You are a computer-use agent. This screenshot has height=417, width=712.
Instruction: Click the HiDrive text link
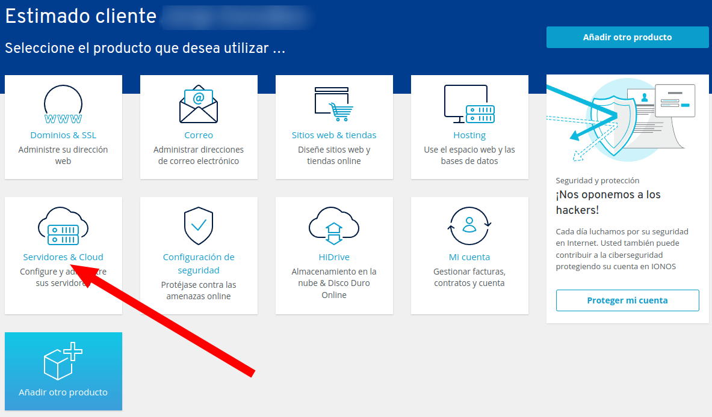[x=334, y=257]
